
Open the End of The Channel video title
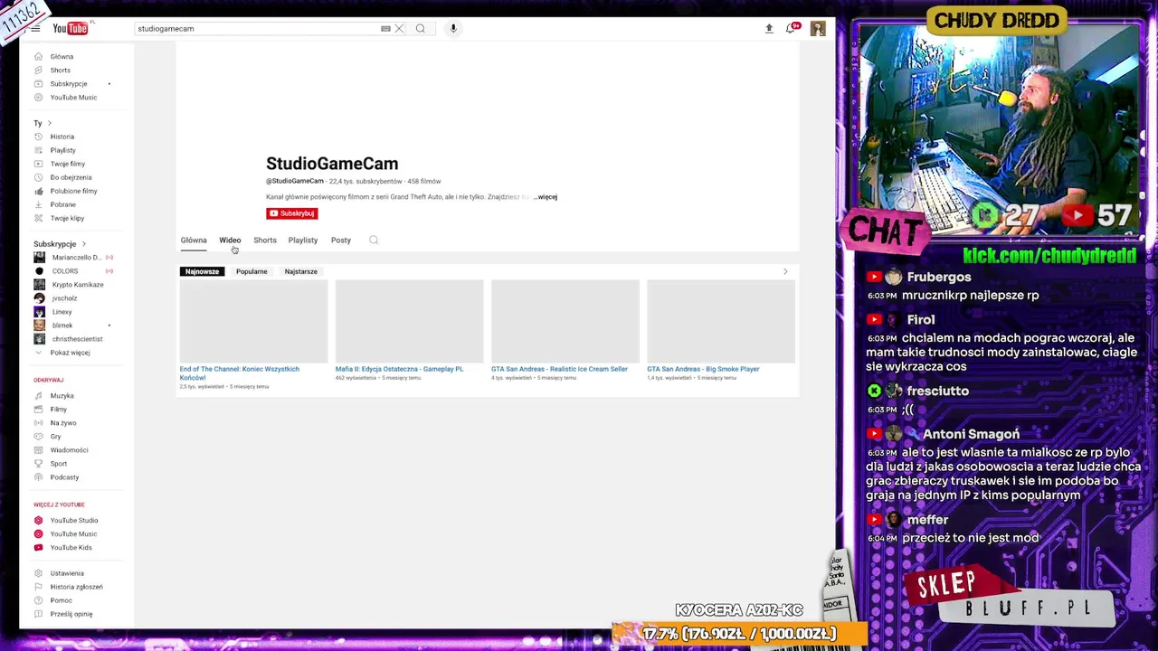pyautogui.click(x=239, y=373)
